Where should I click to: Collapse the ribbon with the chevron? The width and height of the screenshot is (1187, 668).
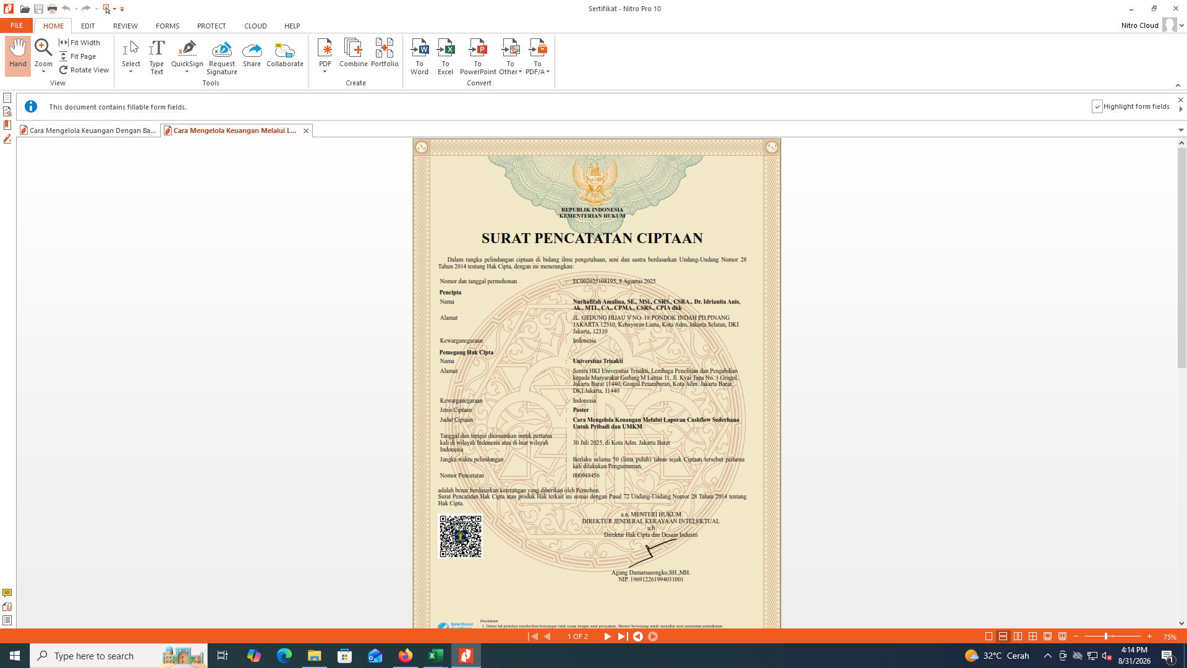[x=1178, y=85]
